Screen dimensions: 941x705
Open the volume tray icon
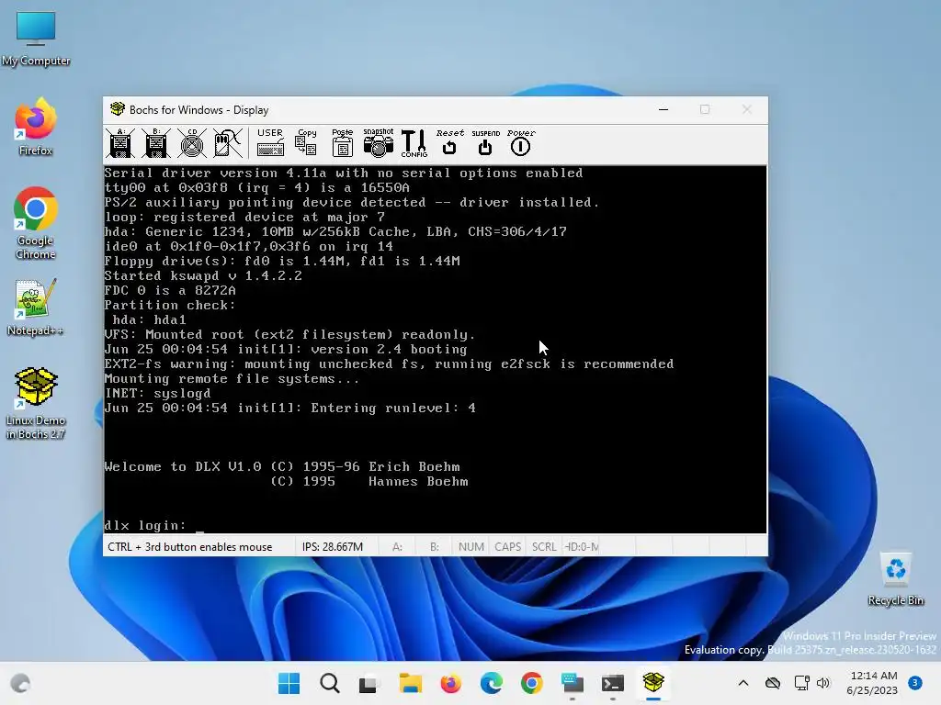point(822,683)
